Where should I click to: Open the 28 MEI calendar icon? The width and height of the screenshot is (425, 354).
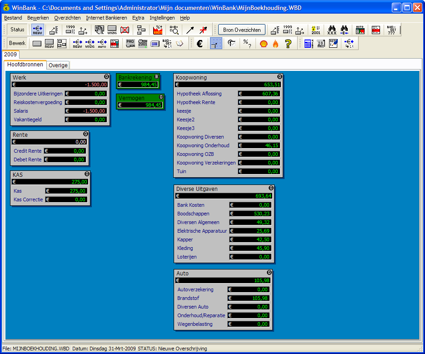click(x=320, y=43)
